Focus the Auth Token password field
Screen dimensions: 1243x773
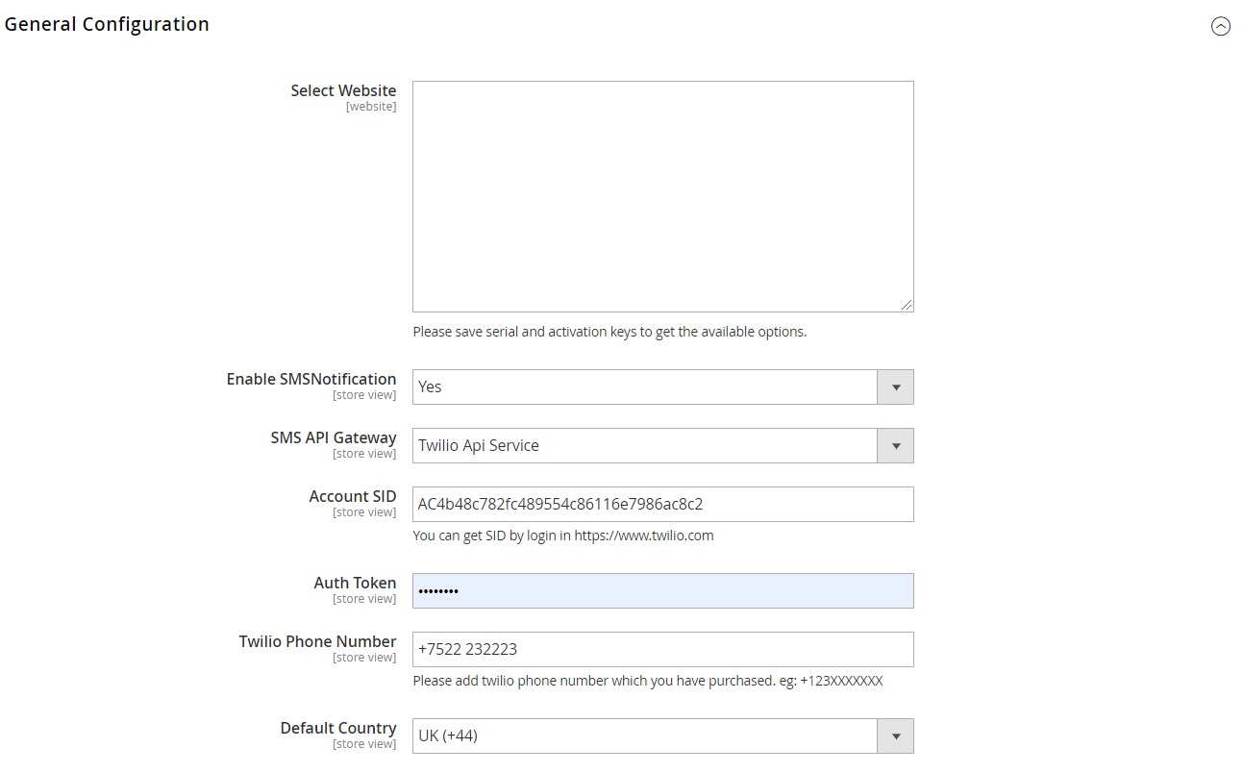[662, 591]
